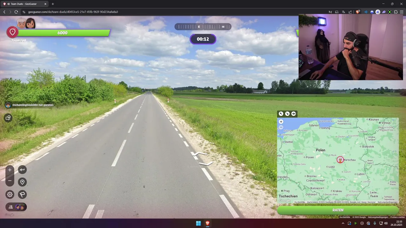Open Brave Shields lion icon
This screenshot has width=406, height=228.
tap(358, 12)
